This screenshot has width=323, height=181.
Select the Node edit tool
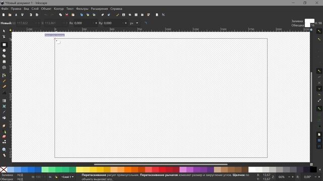pos(4,37)
